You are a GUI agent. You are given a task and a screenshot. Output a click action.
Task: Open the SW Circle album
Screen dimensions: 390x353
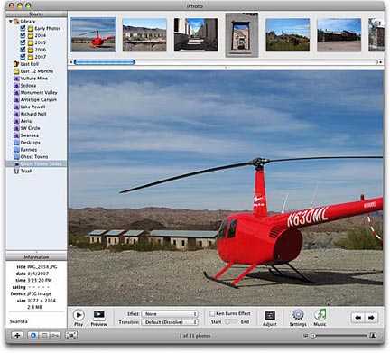click(30, 128)
